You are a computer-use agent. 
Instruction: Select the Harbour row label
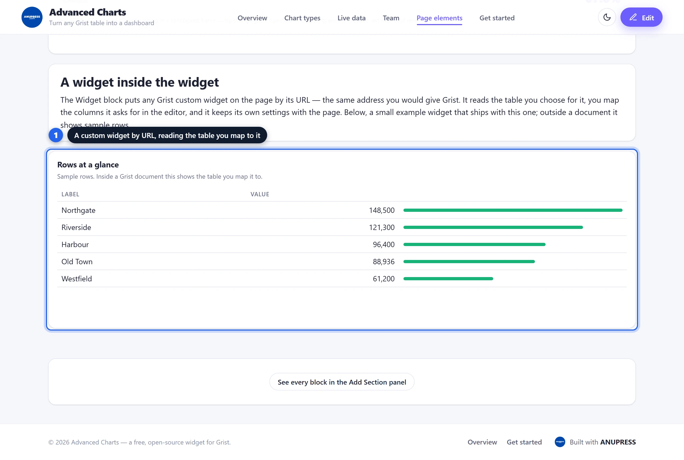pyautogui.click(x=75, y=244)
